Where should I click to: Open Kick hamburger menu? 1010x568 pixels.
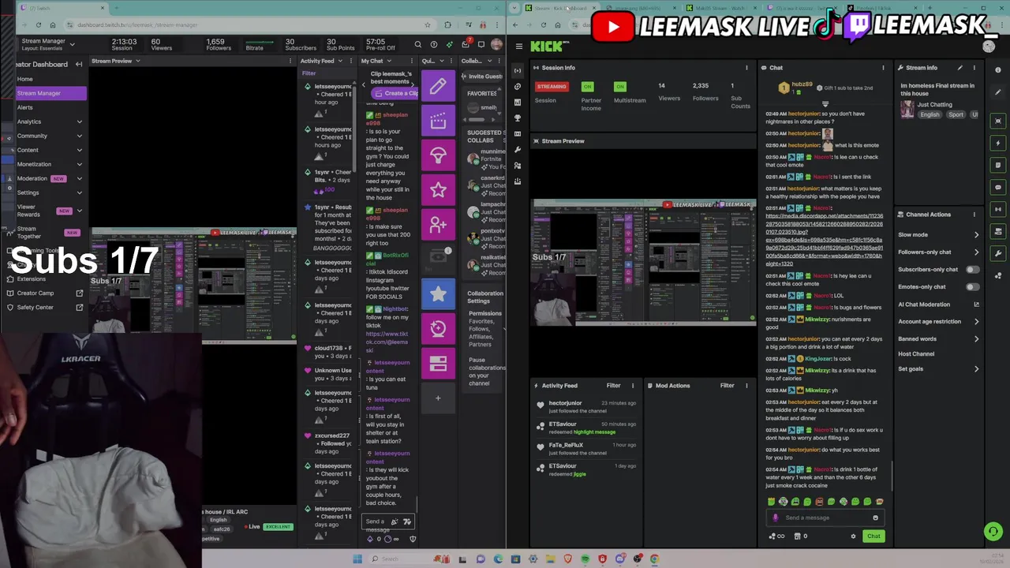tap(518, 47)
